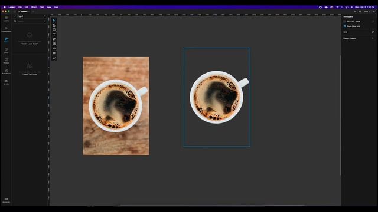This screenshot has height=212, width=378.
Task: Open the File menu
Action: click(x=20, y=7)
